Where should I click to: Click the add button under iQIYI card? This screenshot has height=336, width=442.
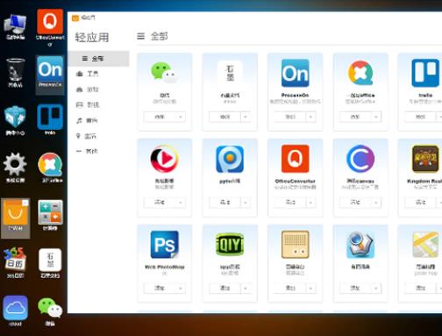(225, 288)
